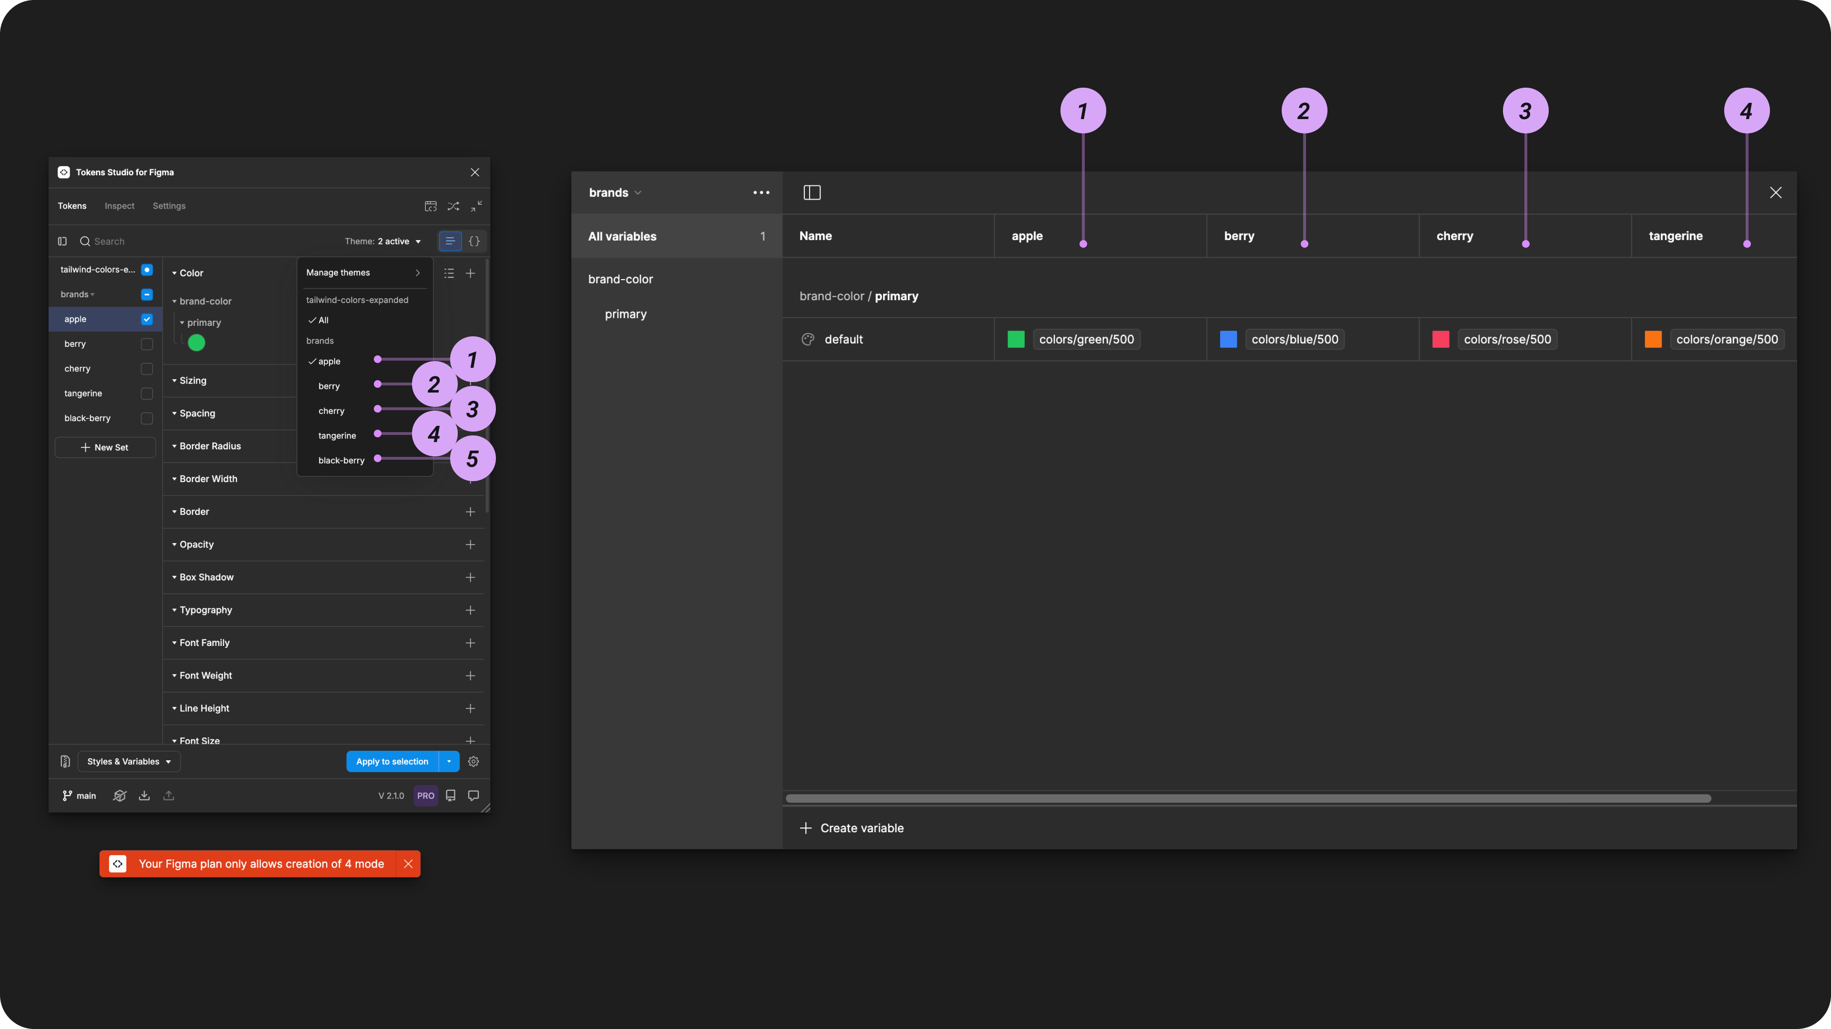Image resolution: width=1831 pixels, height=1029 pixels.
Task: Open Apply to selection dropdown arrow
Action: pyautogui.click(x=449, y=761)
